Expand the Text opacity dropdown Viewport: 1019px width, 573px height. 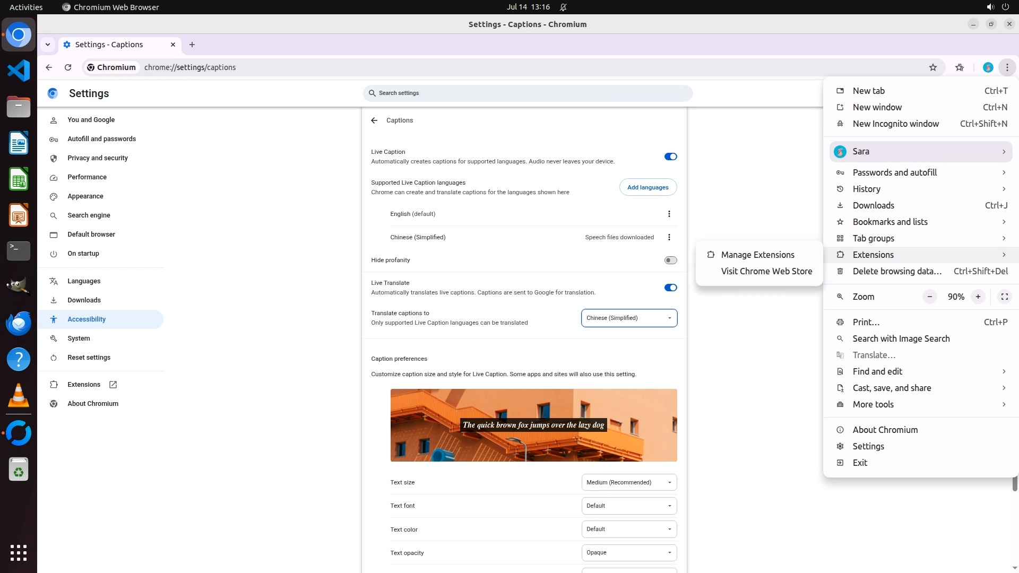coord(629,552)
